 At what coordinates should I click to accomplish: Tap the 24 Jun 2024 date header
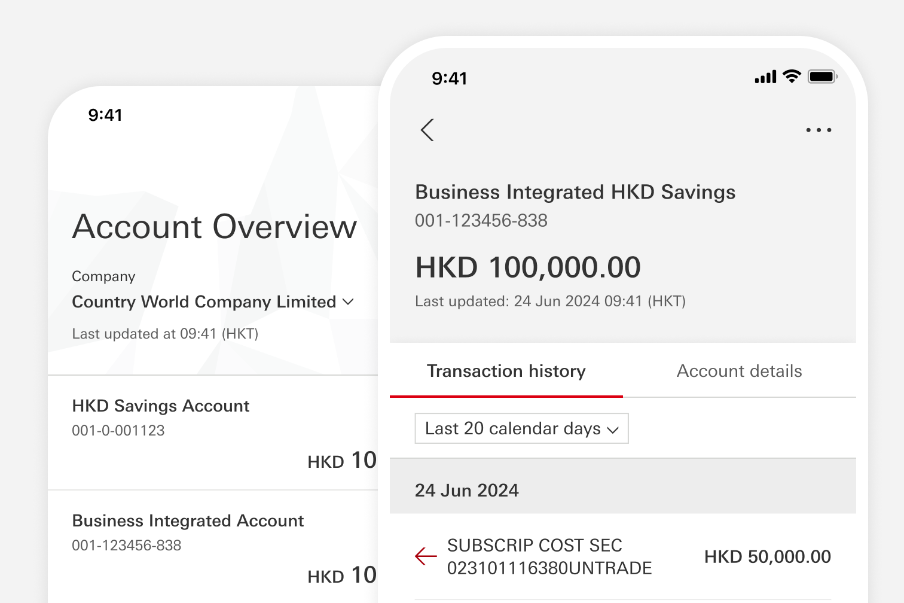coord(467,491)
